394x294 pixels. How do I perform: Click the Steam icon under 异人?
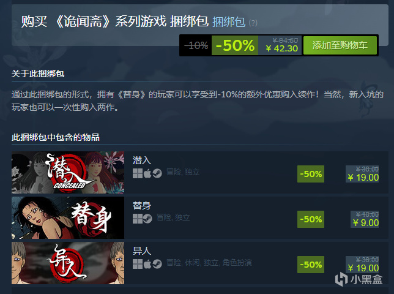(157, 264)
